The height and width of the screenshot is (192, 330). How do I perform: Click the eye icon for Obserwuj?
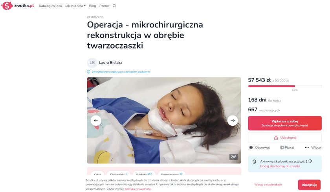(251, 147)
